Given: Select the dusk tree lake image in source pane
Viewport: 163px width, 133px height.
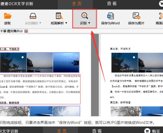Looking at the screenshot, I should tap(40, 62).
